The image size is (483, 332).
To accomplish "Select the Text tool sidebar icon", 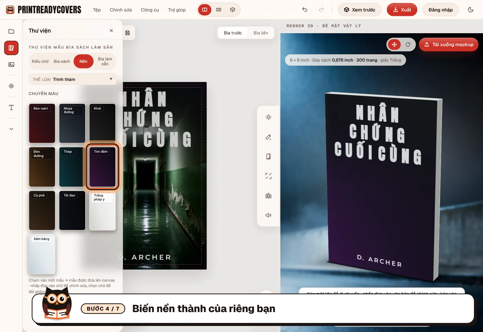I will click(x=11, y=108).
